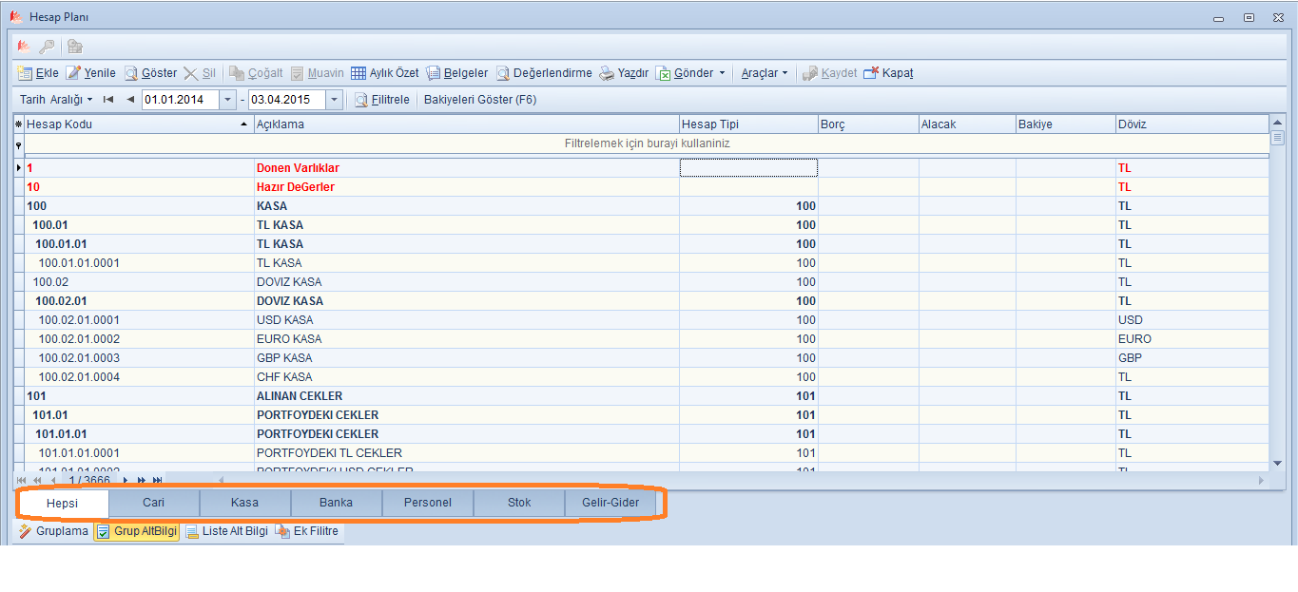This screenshot has height=592, width=1298.
Task: Open the end date calendar dropdown
Action: (x=334, y=100)
